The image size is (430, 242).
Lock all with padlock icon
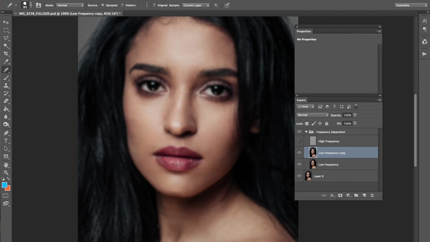(x=326, y=124)
